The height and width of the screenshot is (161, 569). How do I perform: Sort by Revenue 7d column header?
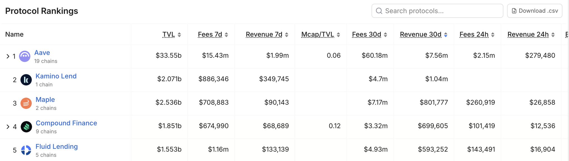tap(264, 34)
